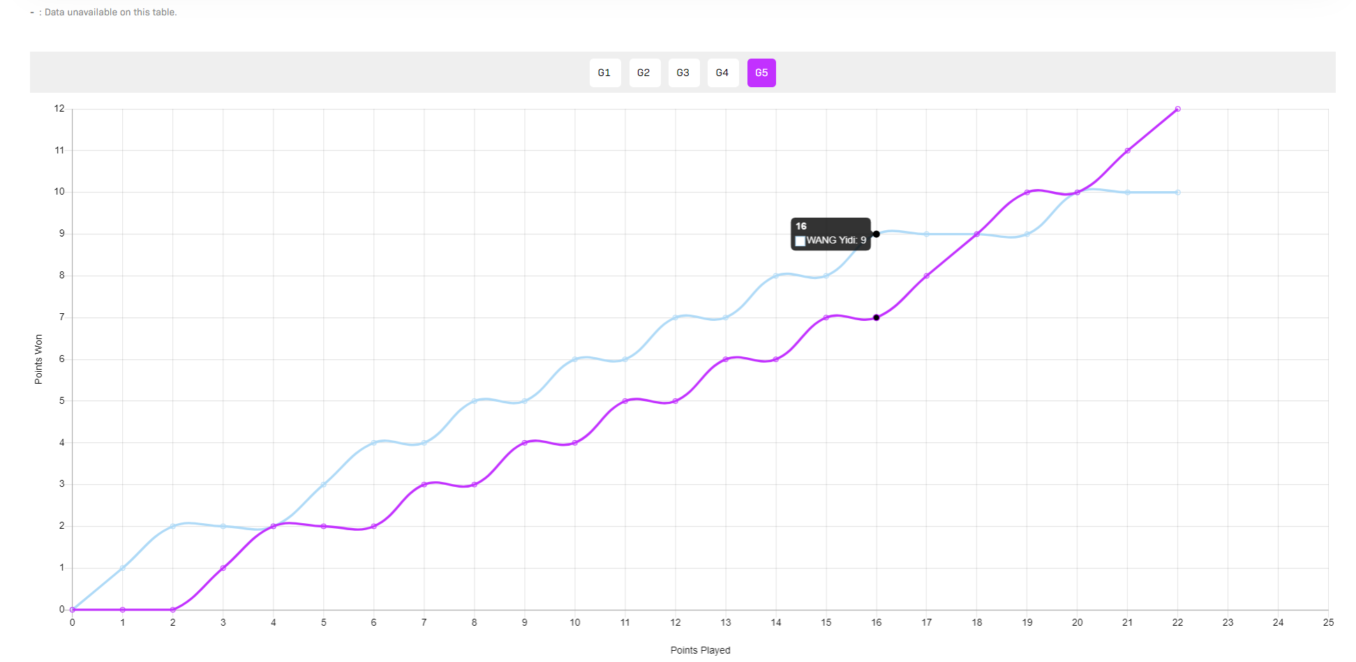This screenshot has height=662, width=1356.
Task: Select the G2 game tab
Action: click(643, 73)
